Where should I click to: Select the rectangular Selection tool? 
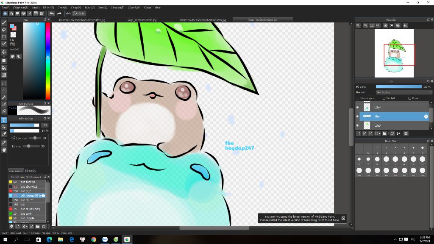pos(4,83)
